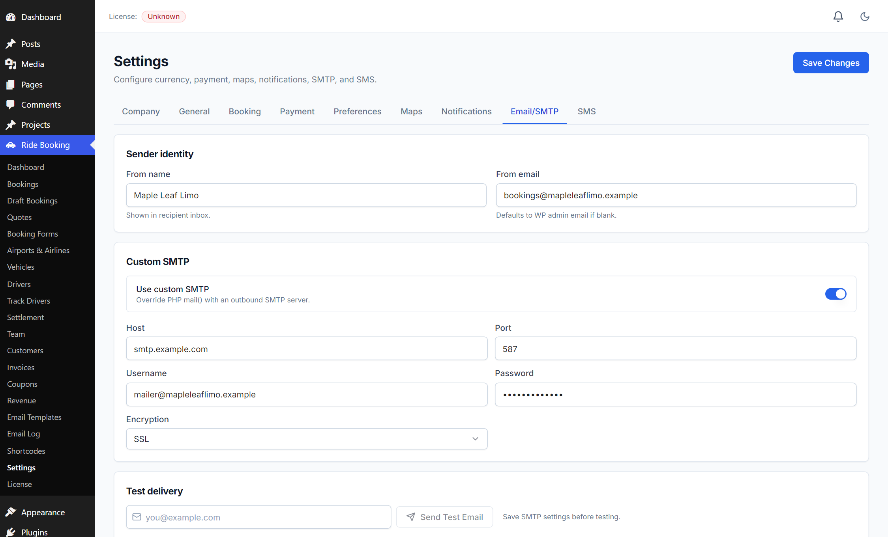Open the Track Drivers page
The height and width of the screenshot is (537, 888).
[29, 301]
